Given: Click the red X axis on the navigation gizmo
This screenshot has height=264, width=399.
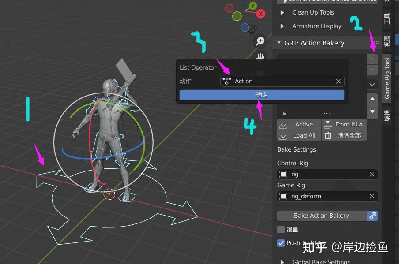Looking at the screenshot, I should point(260,14).
